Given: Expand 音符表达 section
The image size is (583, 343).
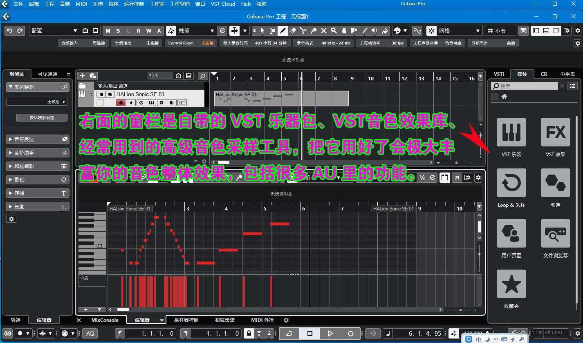Looking at the screenshot, I should click(33, 139).
